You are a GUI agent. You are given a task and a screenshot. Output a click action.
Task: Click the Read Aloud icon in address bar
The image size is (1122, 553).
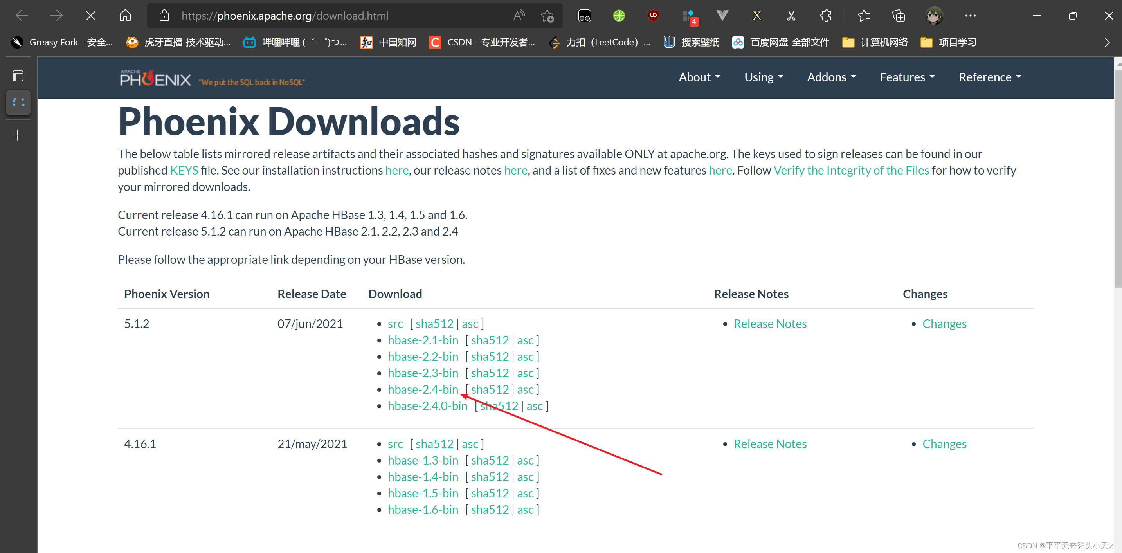pyautogui.click(x=519, y=16)
